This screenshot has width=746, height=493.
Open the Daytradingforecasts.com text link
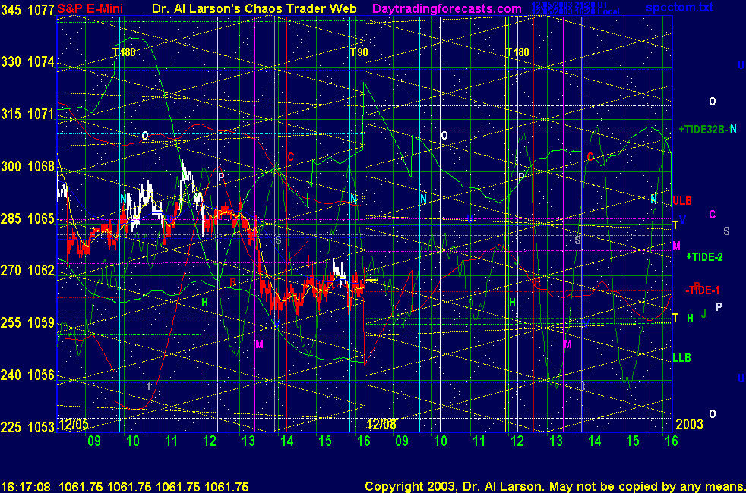coord(447,8)
